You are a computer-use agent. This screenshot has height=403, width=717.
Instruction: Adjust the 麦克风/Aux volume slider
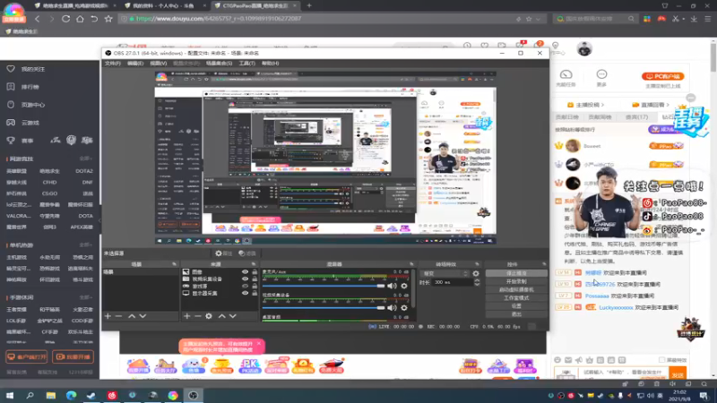(x=324, y=286)
